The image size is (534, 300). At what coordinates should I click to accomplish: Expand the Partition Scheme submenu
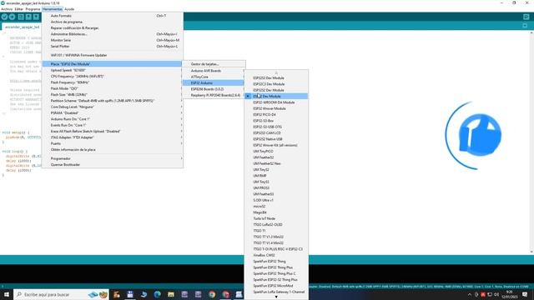click(113, 101)
